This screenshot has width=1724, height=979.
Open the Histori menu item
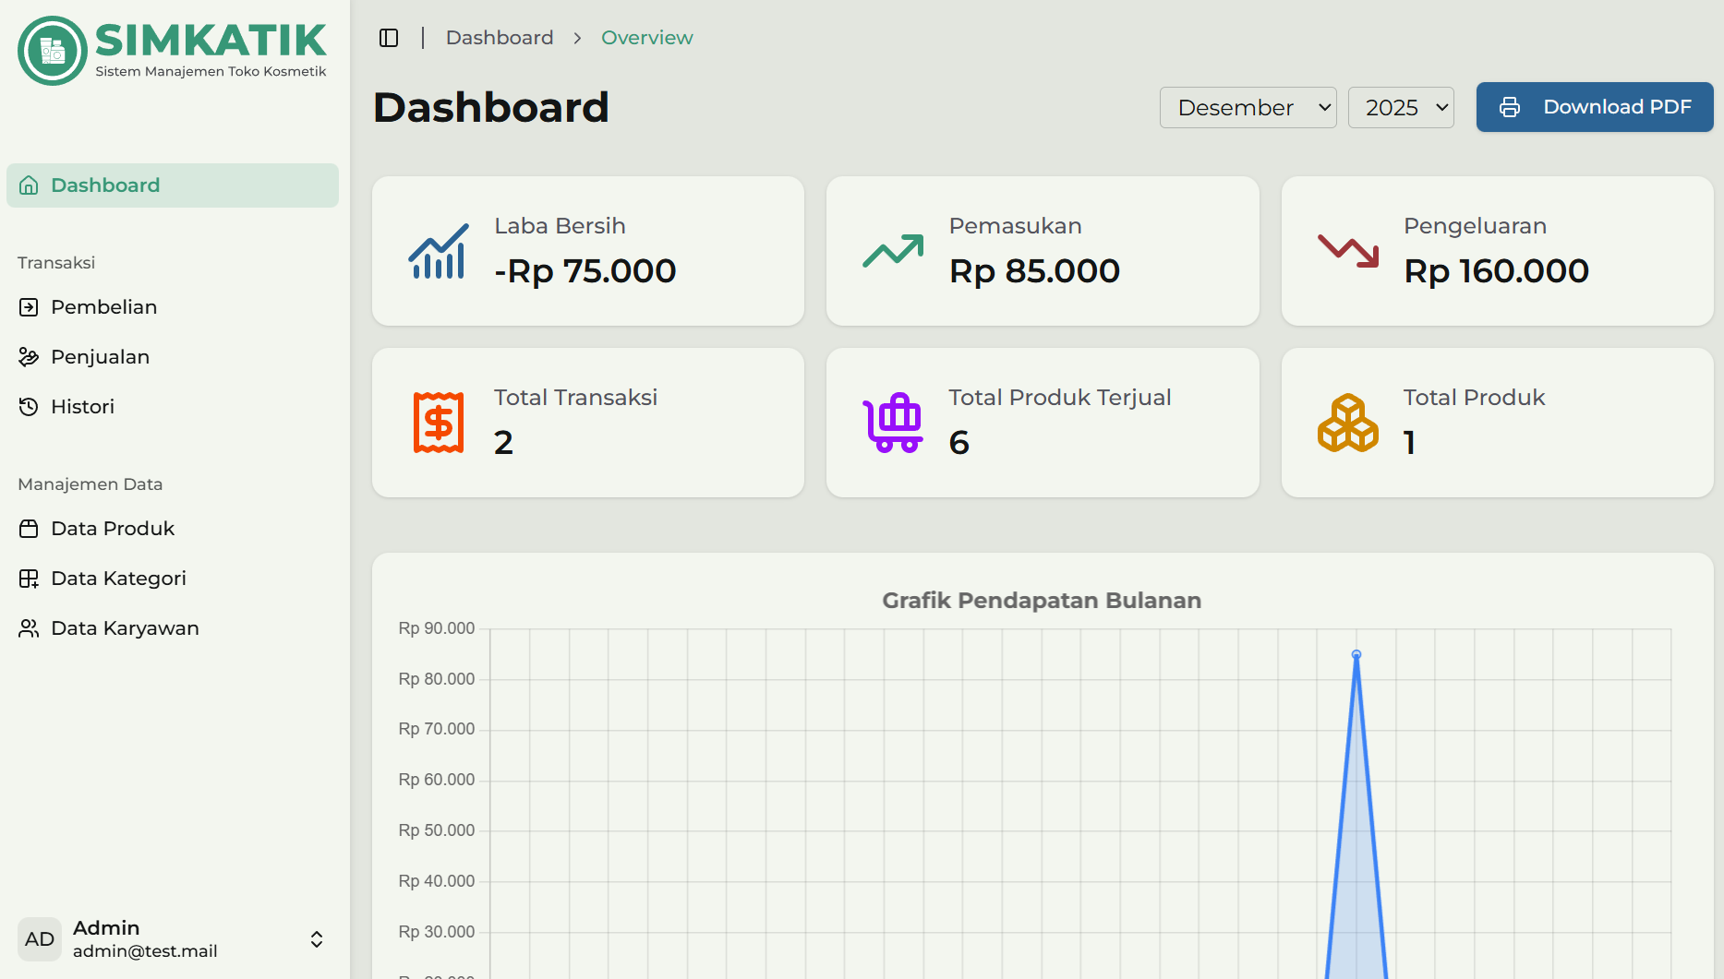click(x=173, y=407)
